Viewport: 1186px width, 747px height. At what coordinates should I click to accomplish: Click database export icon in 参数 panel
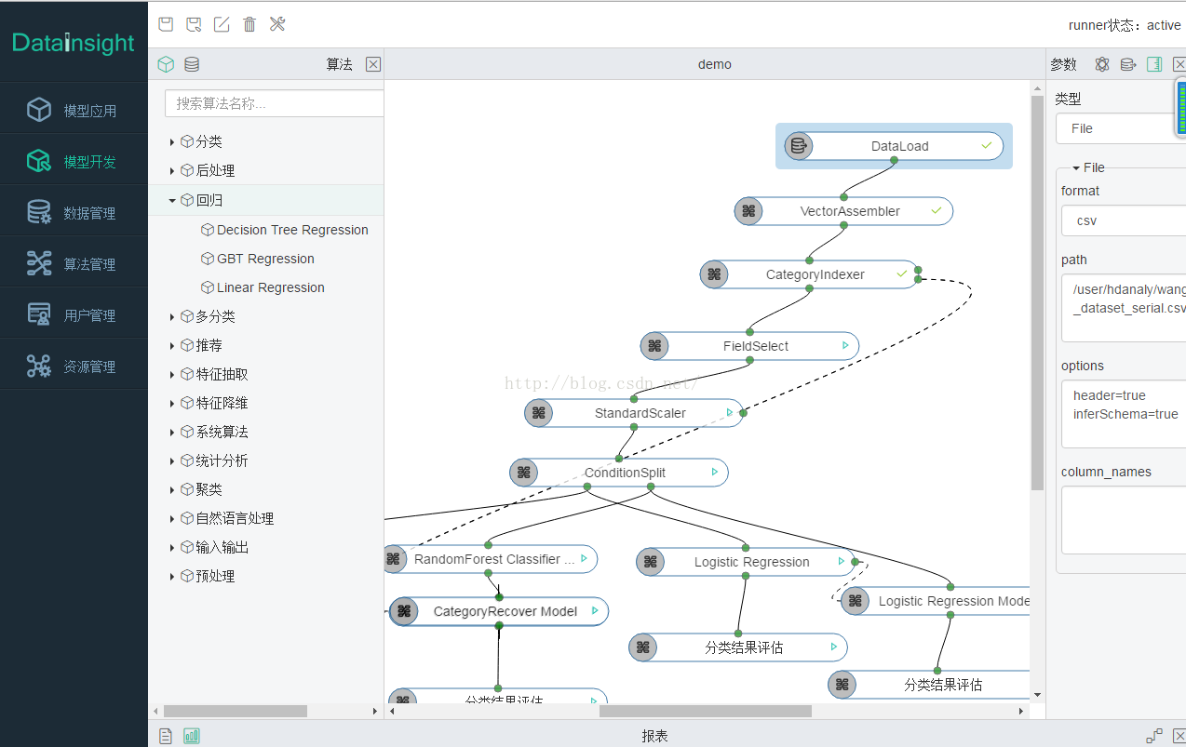coord(1128,64)
